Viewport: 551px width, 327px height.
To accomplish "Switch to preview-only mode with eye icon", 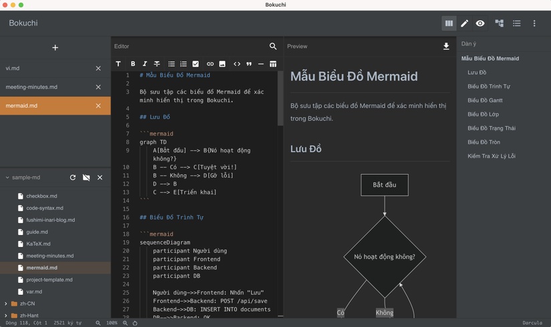I will (x=480, y=23).
